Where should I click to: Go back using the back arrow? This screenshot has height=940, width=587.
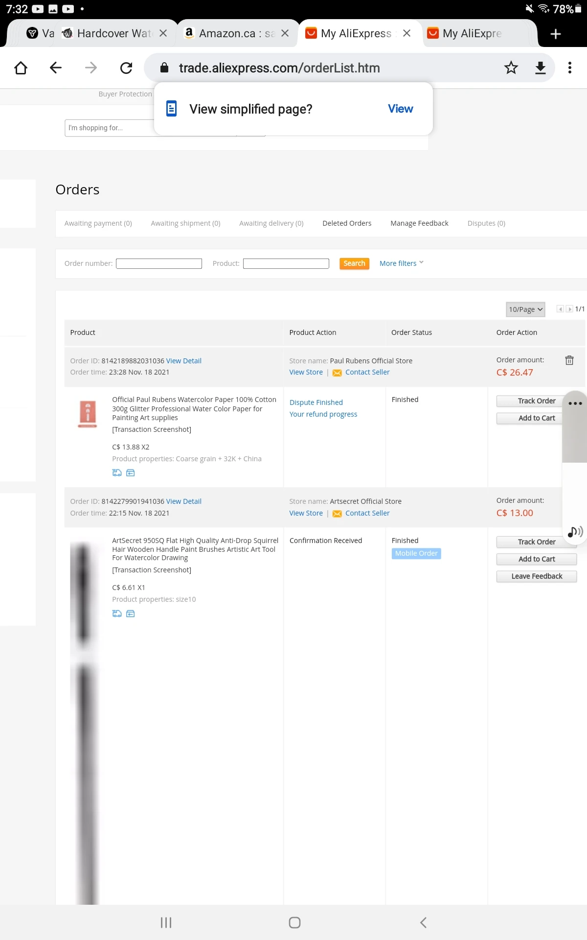coord(56,68)
